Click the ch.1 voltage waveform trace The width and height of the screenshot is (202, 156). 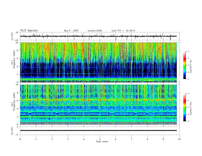click(x=98, y=36)
